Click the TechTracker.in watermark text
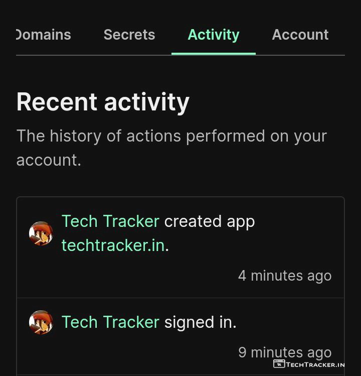Image resolution: width=361 pixels, height=376 pixels. [x=315, y=364]
